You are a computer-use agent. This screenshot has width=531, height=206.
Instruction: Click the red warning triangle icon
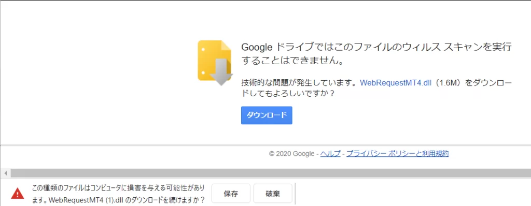tap(17, 194)
